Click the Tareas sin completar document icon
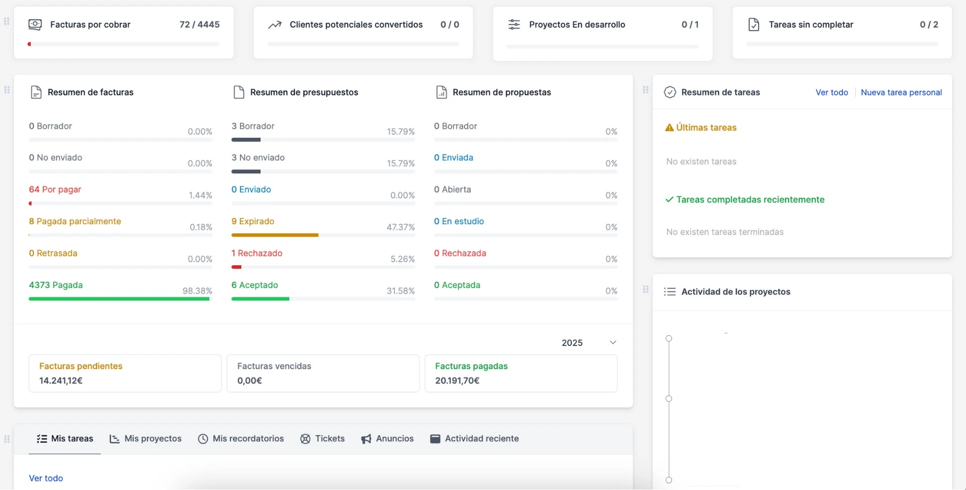Image resolution: width=966 pixels, height=490 pixels. pos(754,24)
